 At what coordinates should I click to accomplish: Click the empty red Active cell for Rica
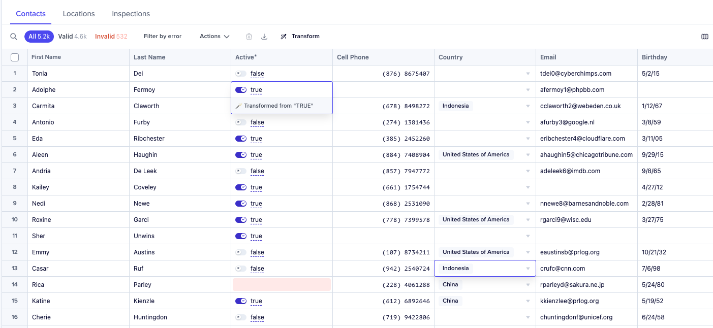(282, 285)
